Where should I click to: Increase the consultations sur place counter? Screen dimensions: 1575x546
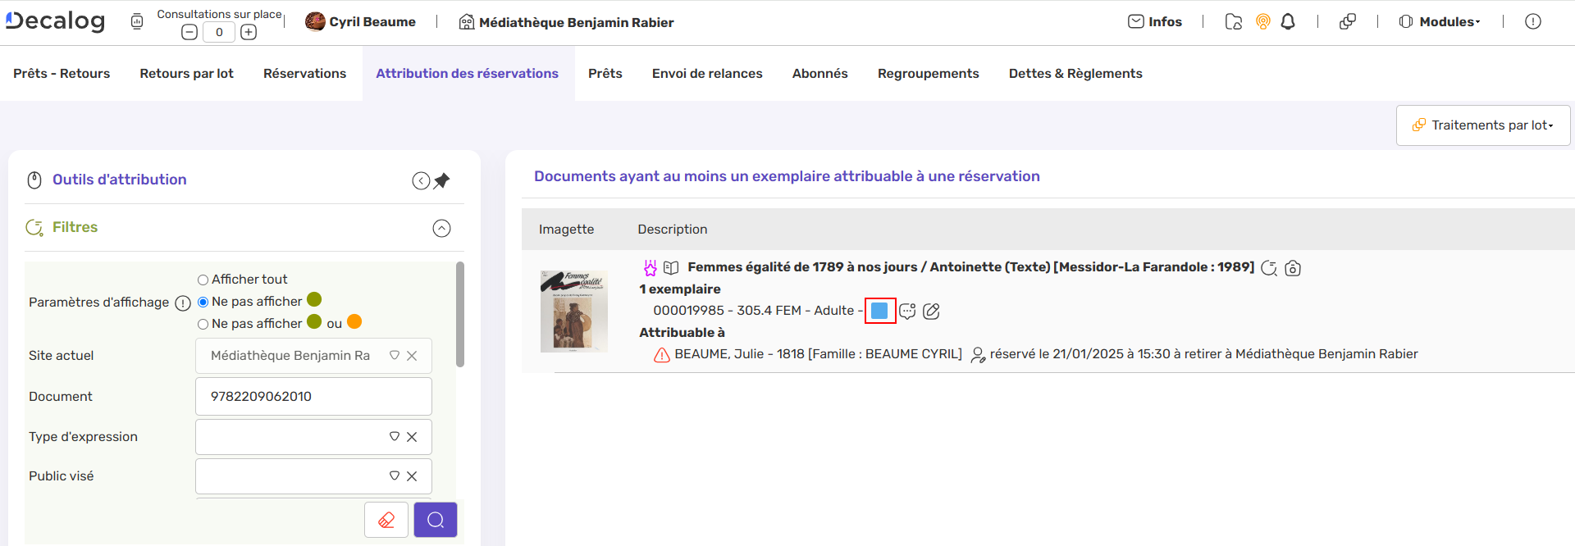coord(249,32)
